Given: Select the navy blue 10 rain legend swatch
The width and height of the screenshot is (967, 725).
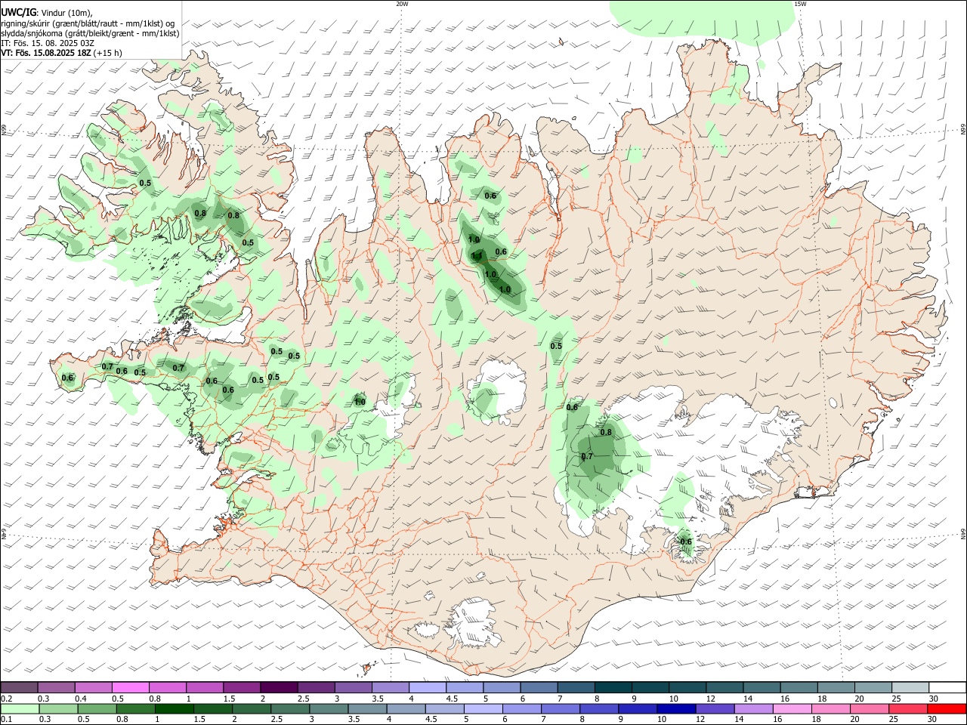Looking at the screenshot, I should pos(675,708).
